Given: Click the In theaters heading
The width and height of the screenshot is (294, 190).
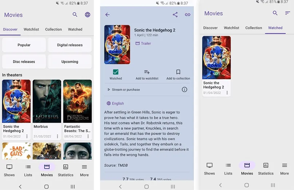Looking at the screenshot, I should tap(12, 75).
